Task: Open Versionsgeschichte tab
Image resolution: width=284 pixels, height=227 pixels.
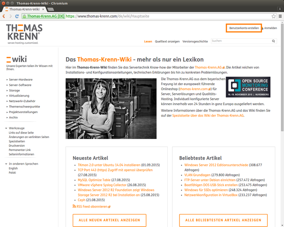Action: pos(195,42)
